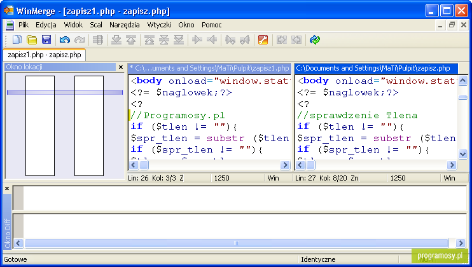Open the Widok menu
This screenshot has width=472, height=267.
click(73, 25)
